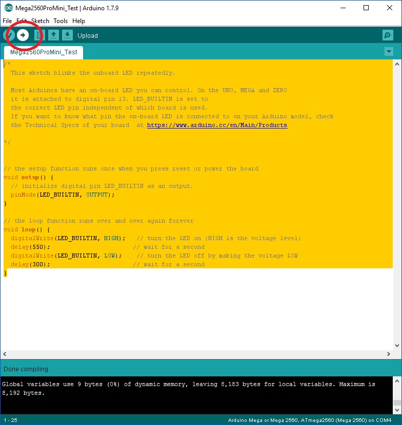Screen dimensions: 402x425
Task: Open a sketch using the Open icon
Action: (x=53, y=35)
